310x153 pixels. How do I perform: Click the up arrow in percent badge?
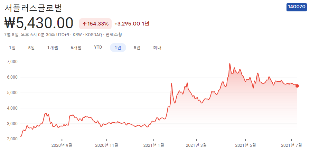85,24
